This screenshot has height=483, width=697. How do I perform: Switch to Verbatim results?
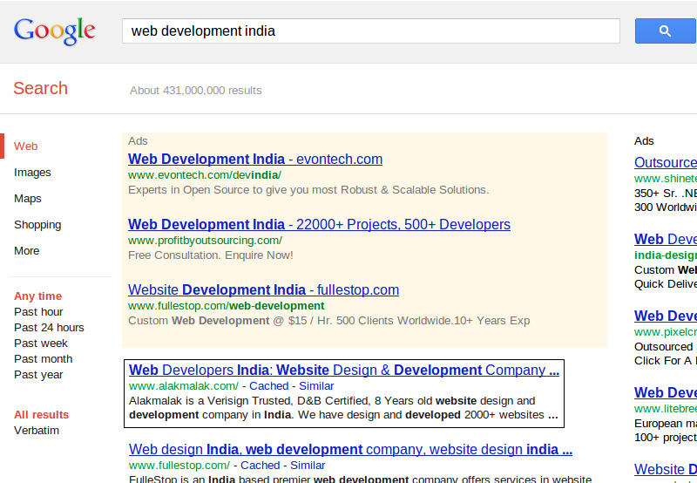(x=37, y=431)
